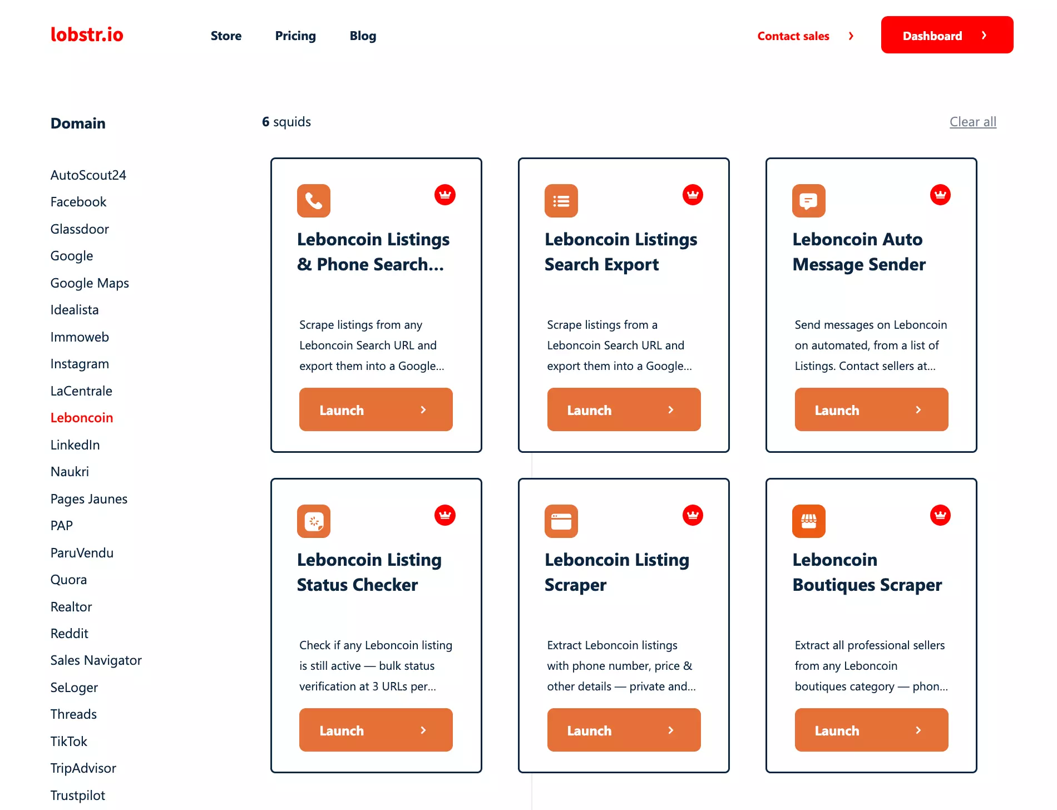Viewport: 1057px width, 810px height.
Task: Choose Threads in the domain list
Action: click(x=73, y=714)
